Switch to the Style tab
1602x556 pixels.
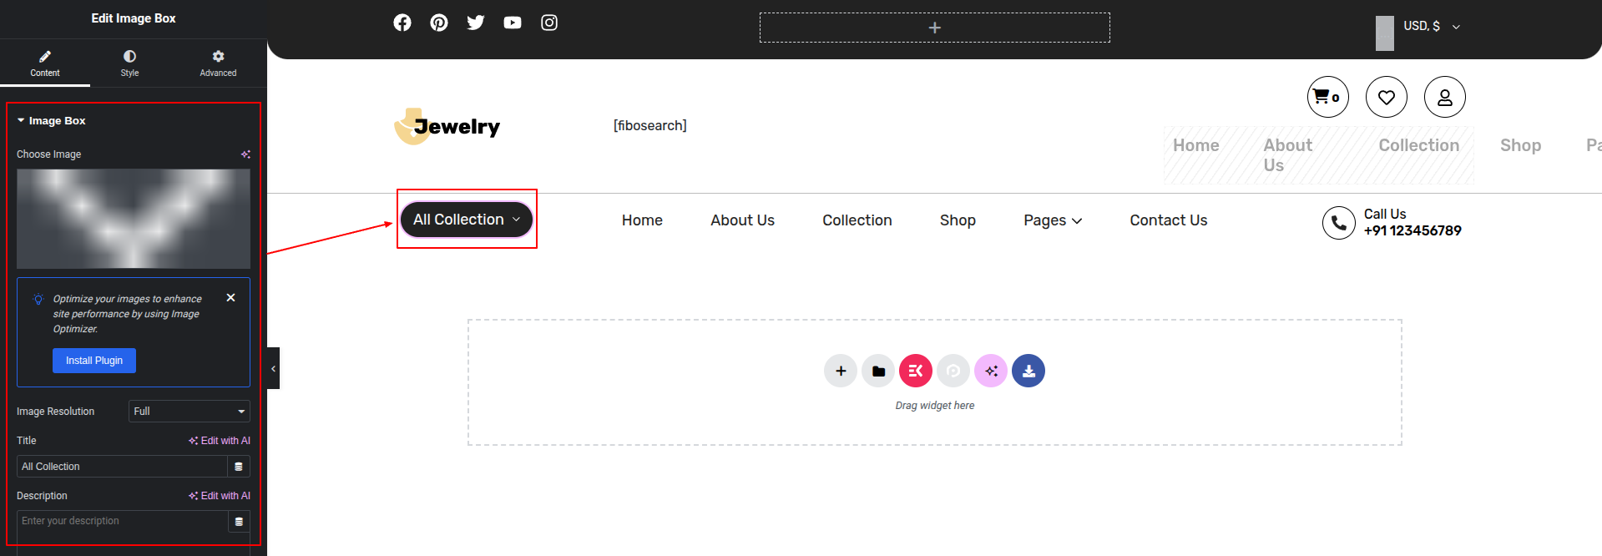pyautogui.click(x=129, y=63)
